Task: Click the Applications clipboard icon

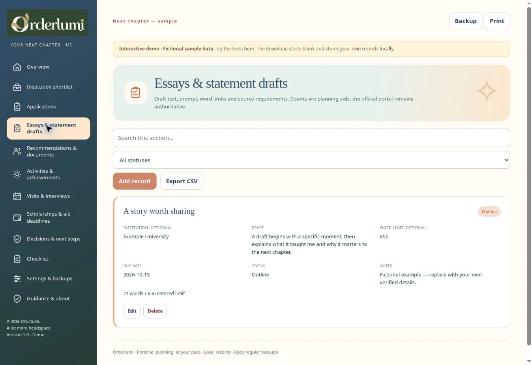Action: (17, 107)
